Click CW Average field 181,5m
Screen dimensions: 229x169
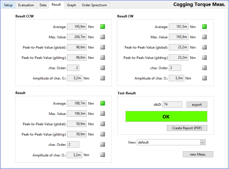point(179,27)
